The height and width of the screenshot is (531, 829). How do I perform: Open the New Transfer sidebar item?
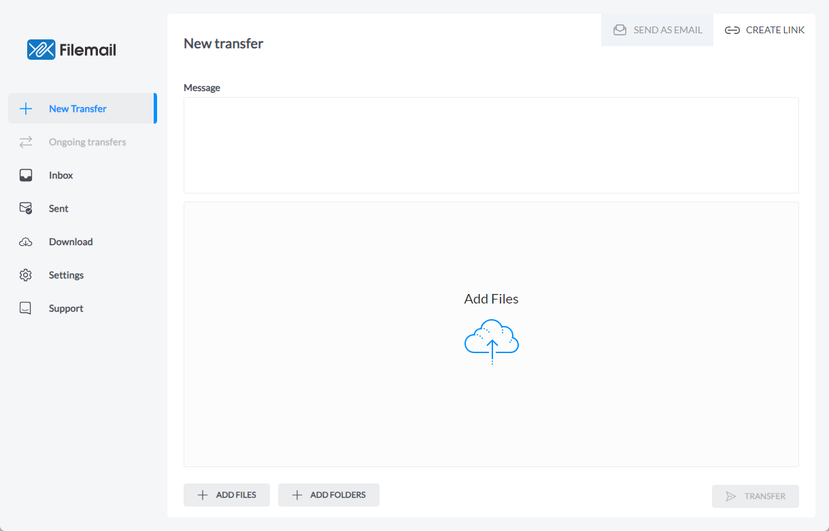[82, 109]
